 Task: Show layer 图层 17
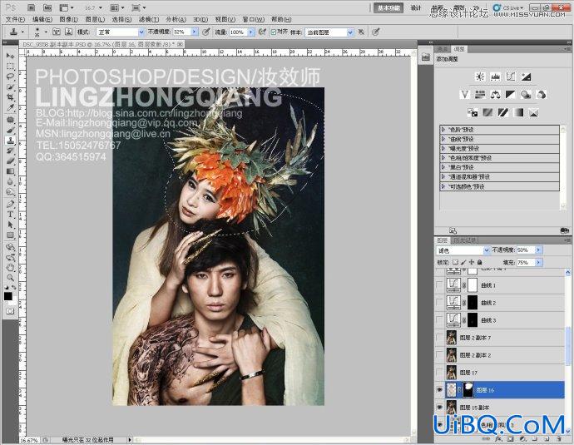(x=440, y=373)
